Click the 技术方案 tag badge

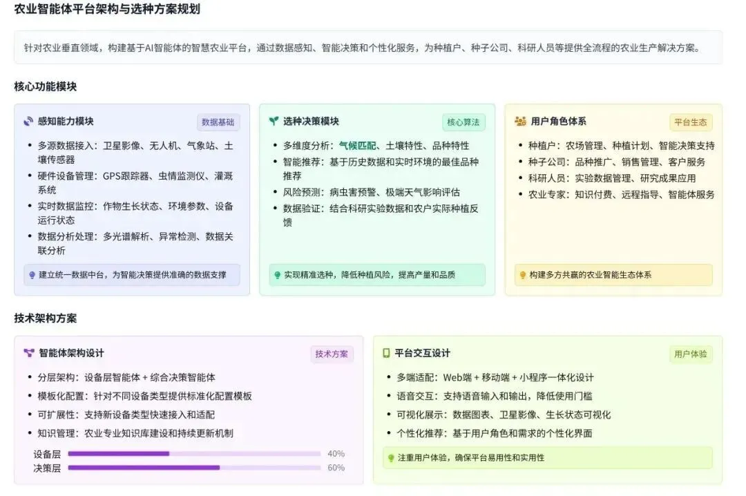332,354
